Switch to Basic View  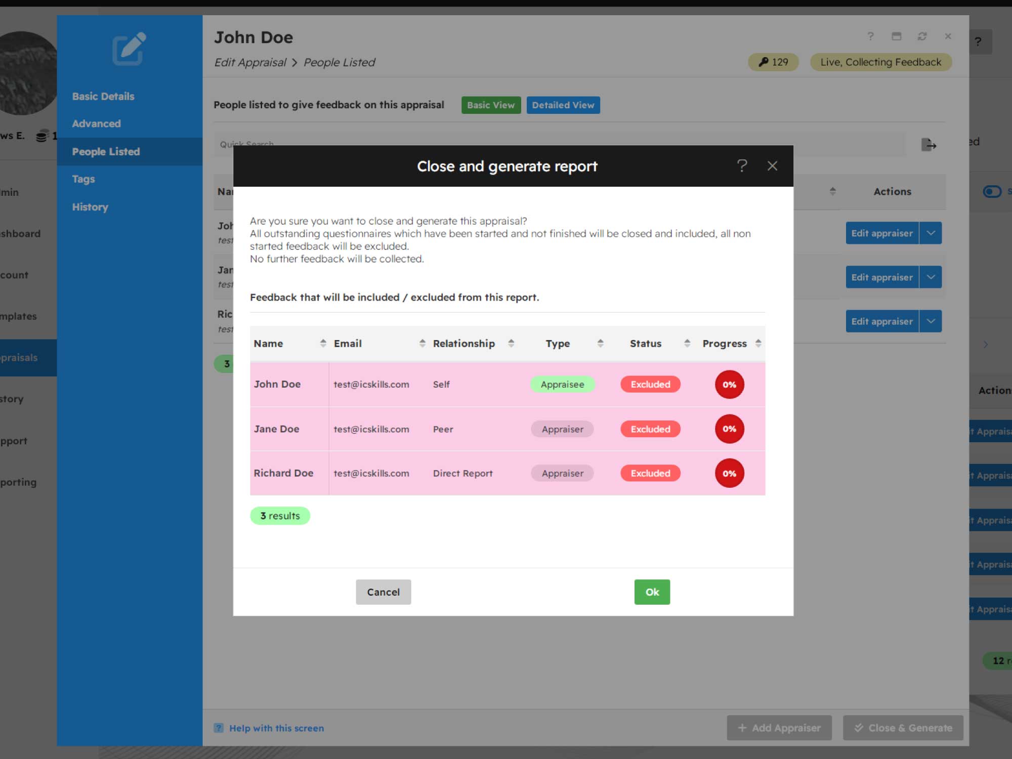click(490, 105)
